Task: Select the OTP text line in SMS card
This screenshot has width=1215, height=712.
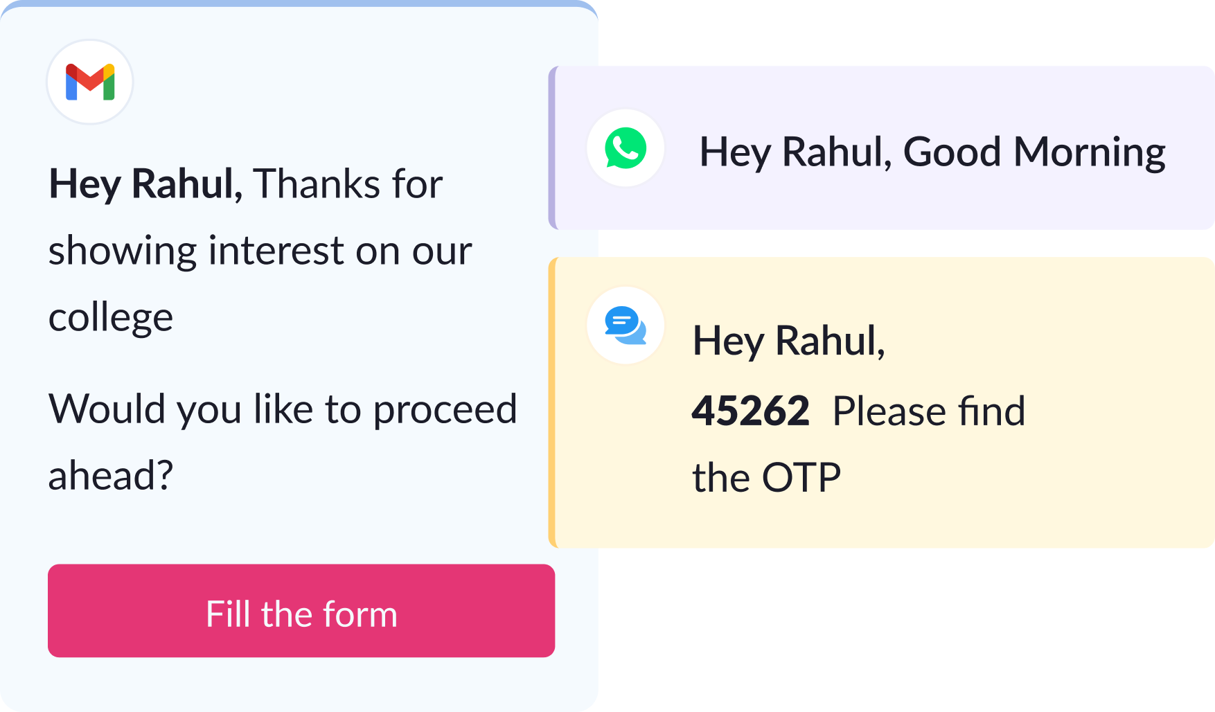Action: coord(767,478)
